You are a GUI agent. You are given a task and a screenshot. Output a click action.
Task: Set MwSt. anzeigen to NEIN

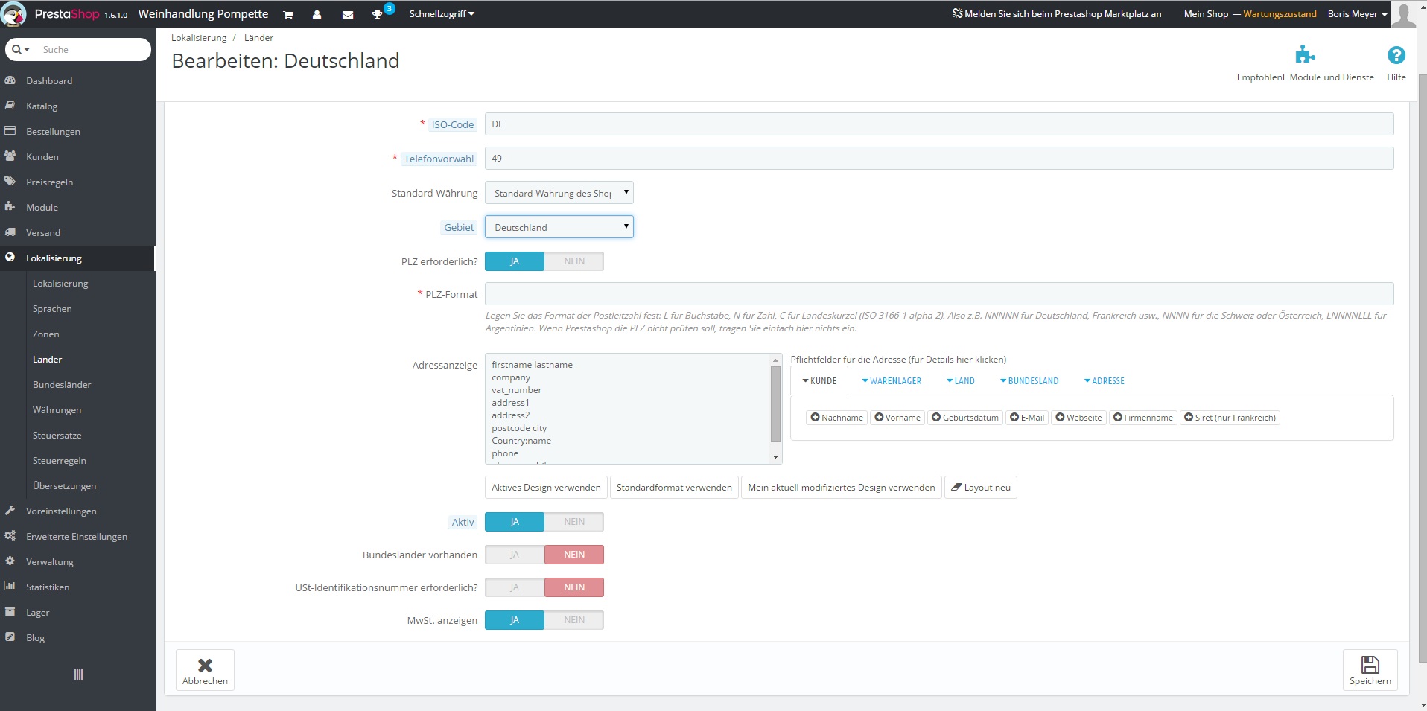(x=574, y=620)
